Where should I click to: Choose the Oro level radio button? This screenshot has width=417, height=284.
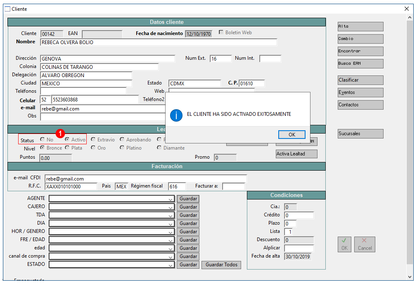(x=93, y=148)
